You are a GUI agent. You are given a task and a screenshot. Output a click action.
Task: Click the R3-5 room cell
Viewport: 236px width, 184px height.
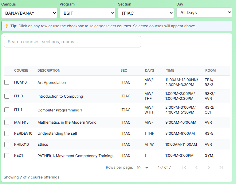209,133
